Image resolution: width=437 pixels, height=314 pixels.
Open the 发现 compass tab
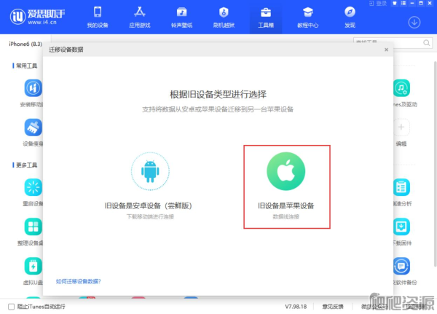pyautogui.click(x=350, y=17)
